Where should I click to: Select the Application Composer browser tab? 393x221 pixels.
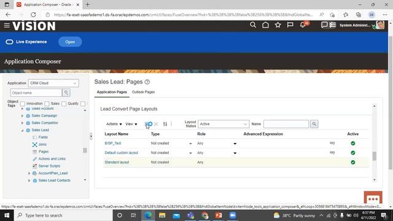(48, 4)
